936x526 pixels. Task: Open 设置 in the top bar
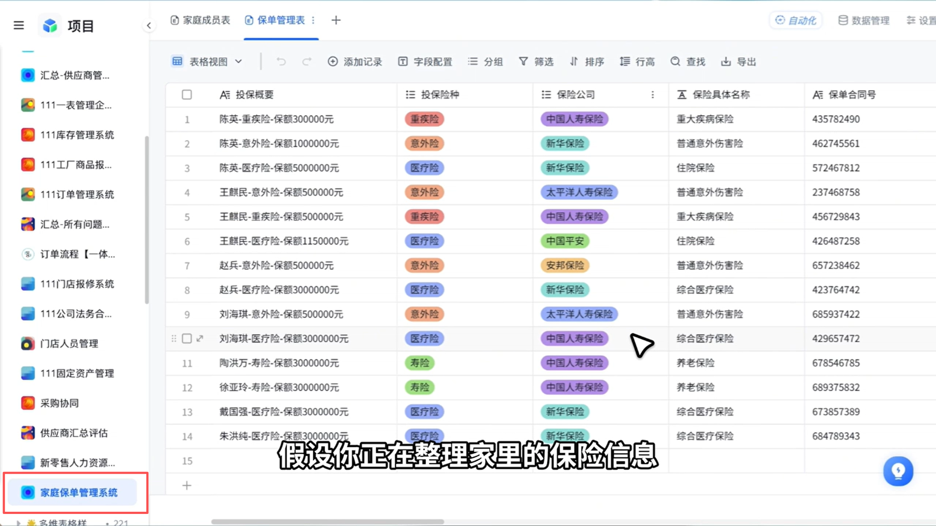coord(921,20)
